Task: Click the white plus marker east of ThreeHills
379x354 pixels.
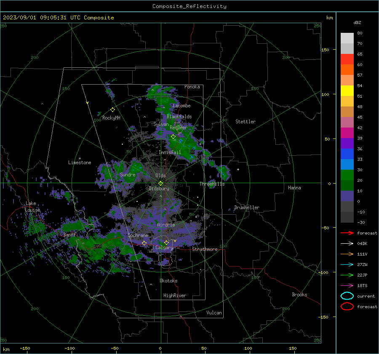Action: [x=238, y=169]
